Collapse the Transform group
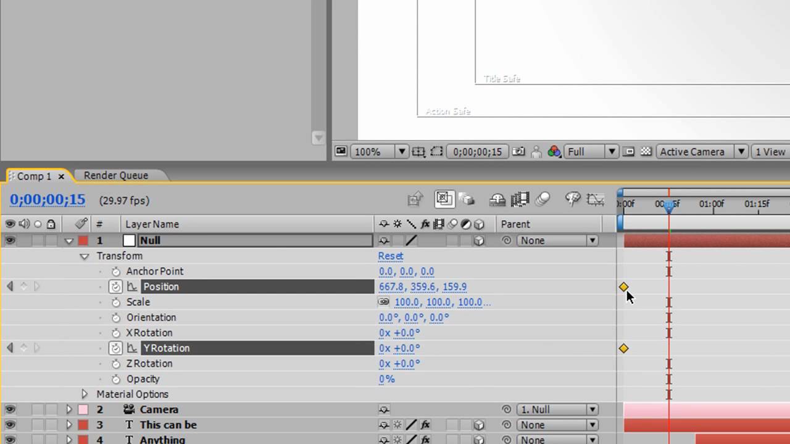This screenshot has height=444, width=790. [x=85, y=257]
